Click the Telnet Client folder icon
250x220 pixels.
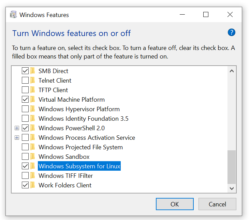click(32, 80)
